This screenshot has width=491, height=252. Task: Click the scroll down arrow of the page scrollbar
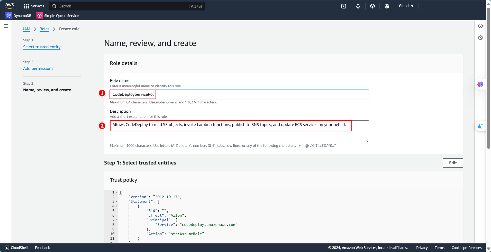488,249
